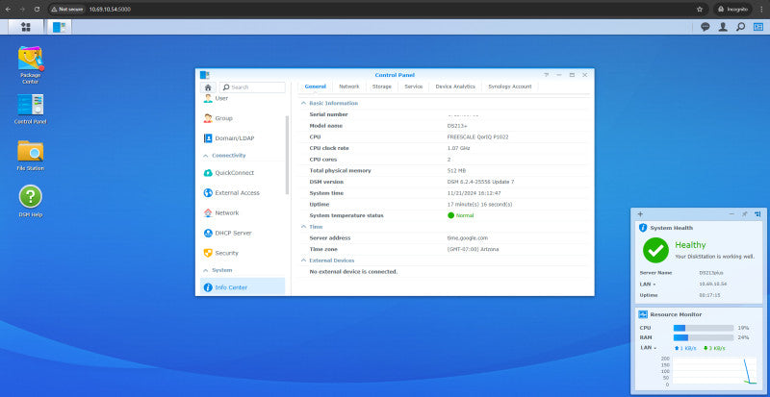Switch to the General tab
This screenshot has width=770, height=397.
316,87
